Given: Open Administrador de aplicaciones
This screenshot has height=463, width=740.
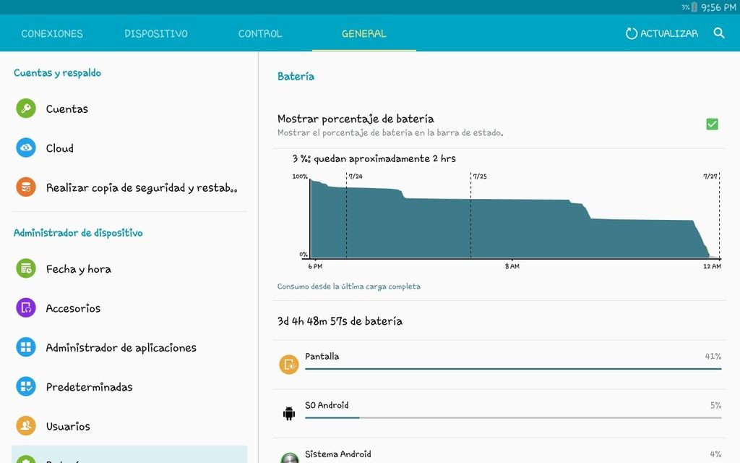Looking at the screenshot, I should pos(129,347).
